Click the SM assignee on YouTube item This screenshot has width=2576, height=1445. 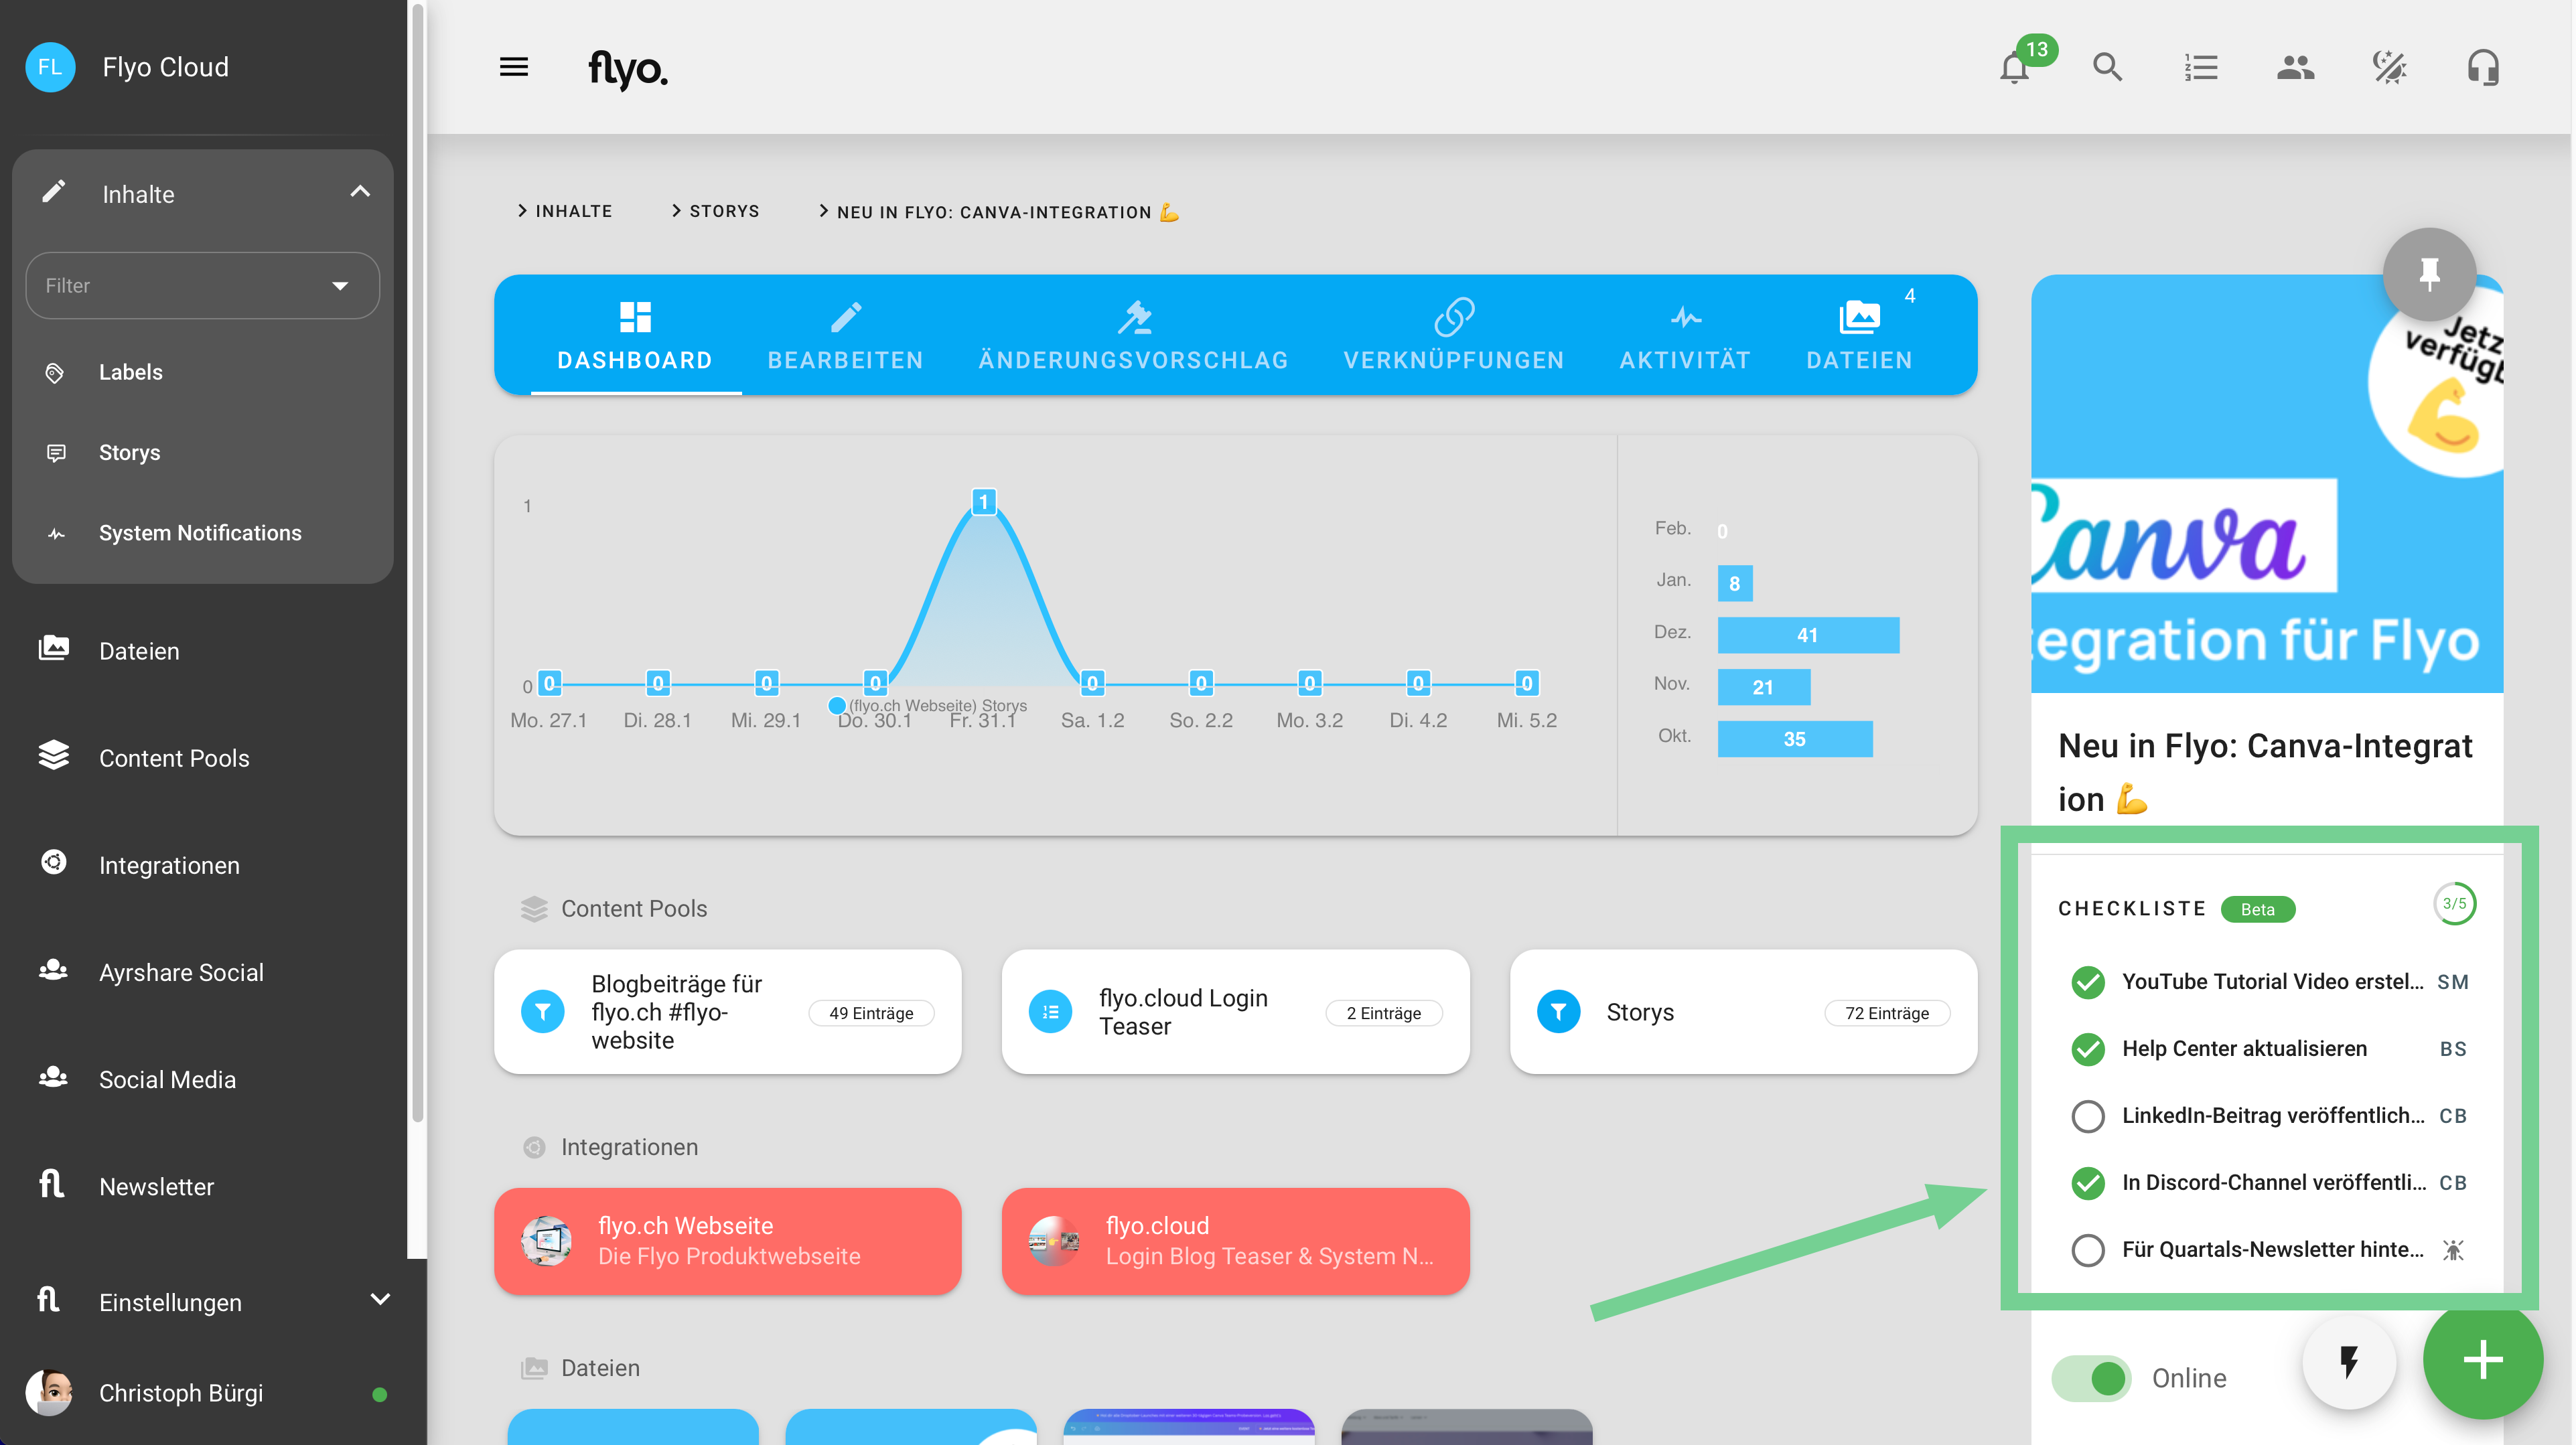click(2452, 982)
